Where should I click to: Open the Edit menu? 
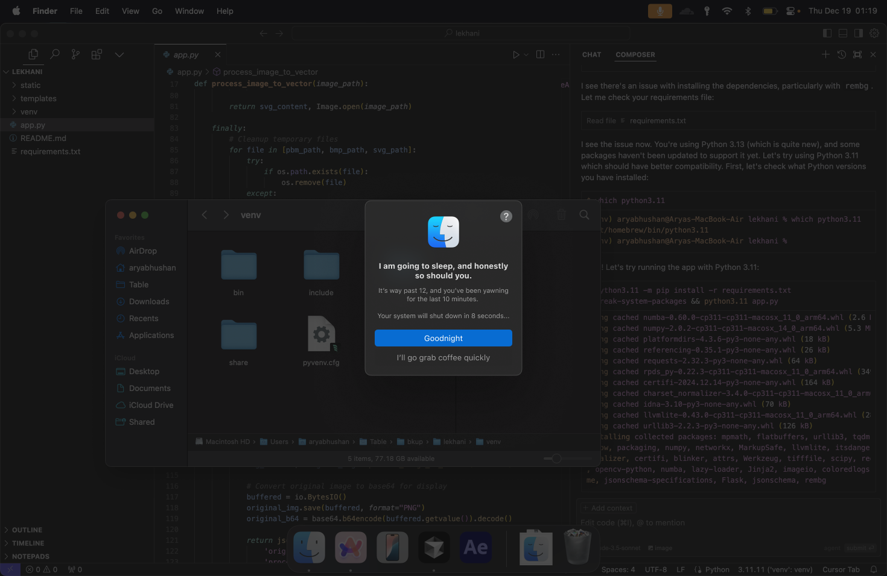tap(102, 11)
